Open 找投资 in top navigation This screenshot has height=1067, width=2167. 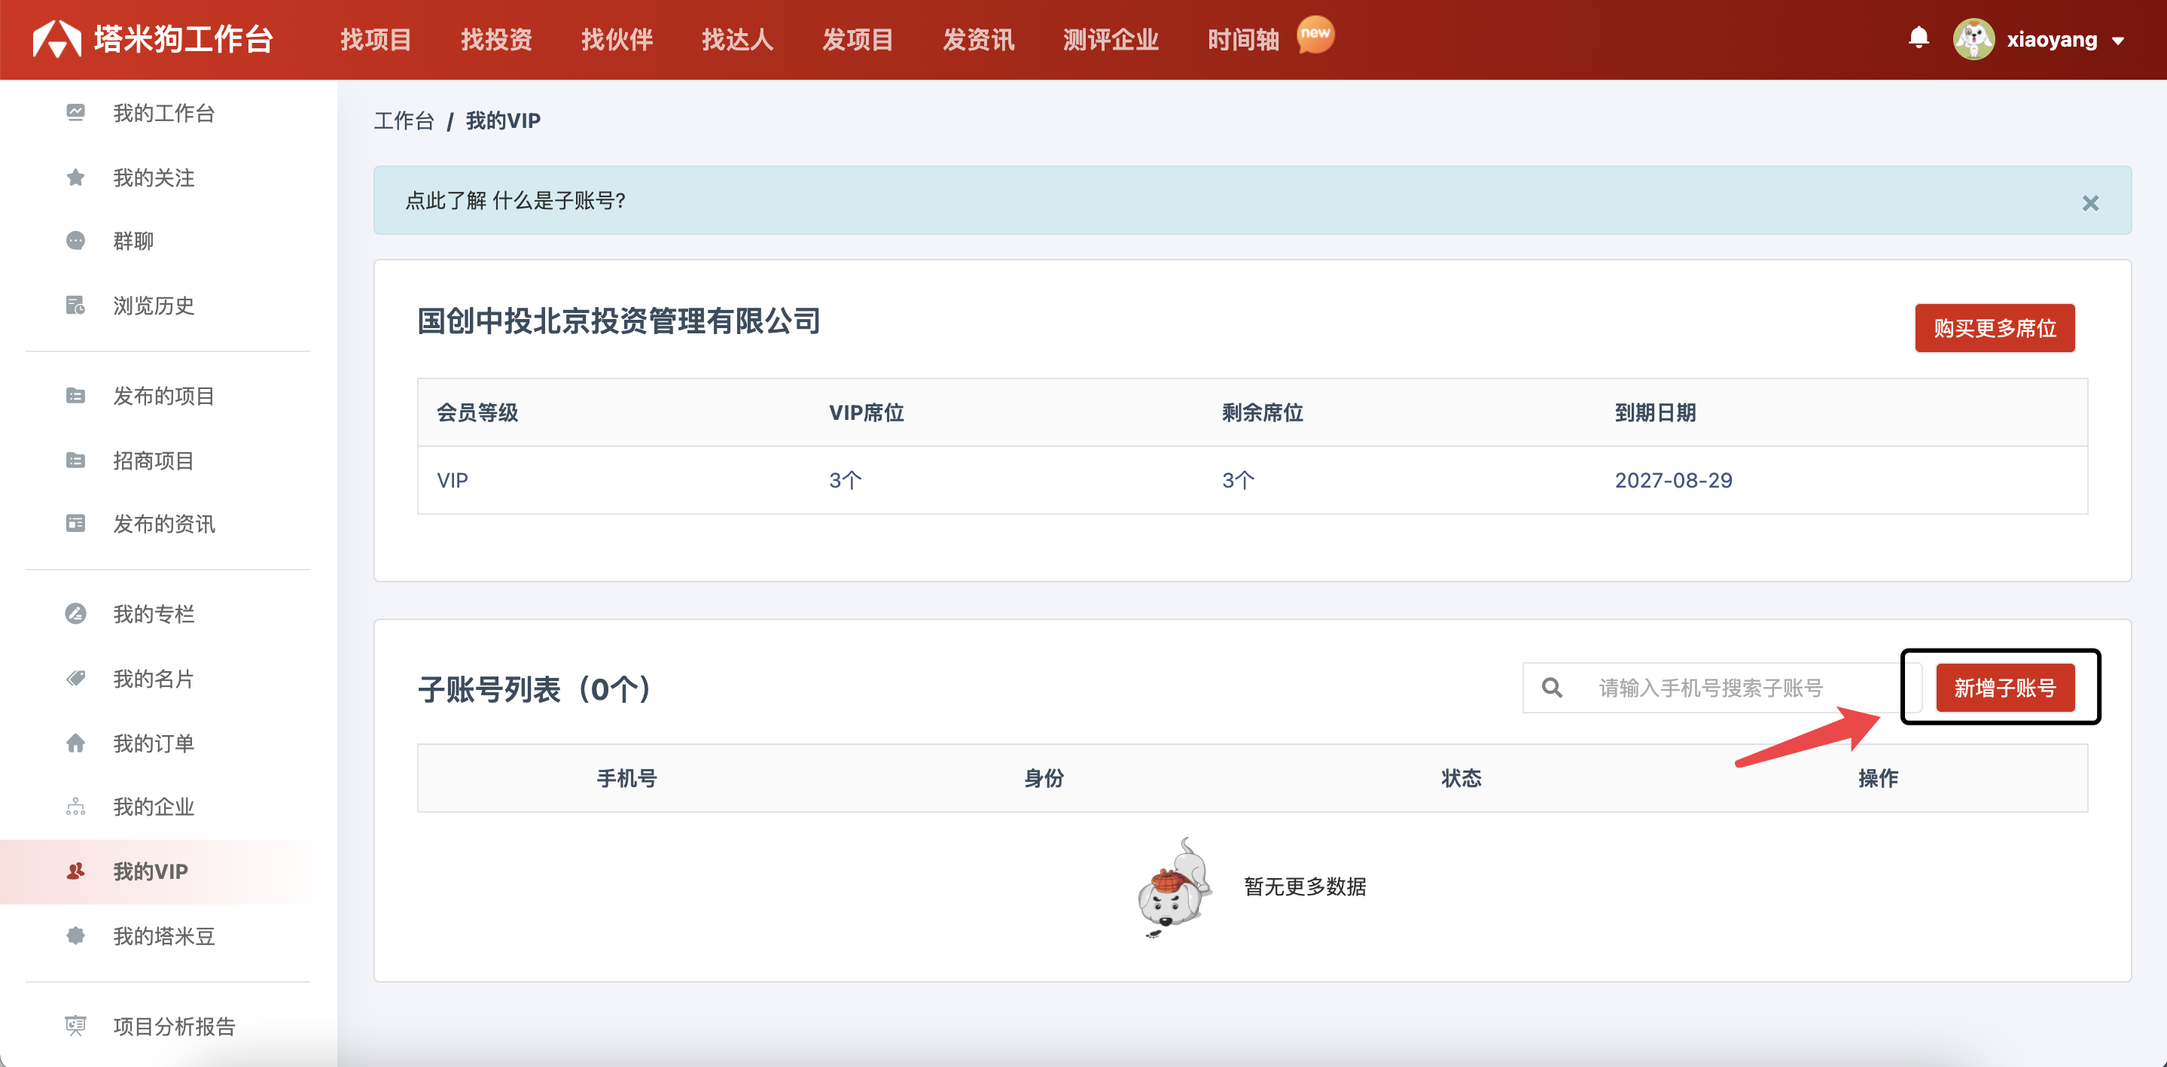click(496, 38)
